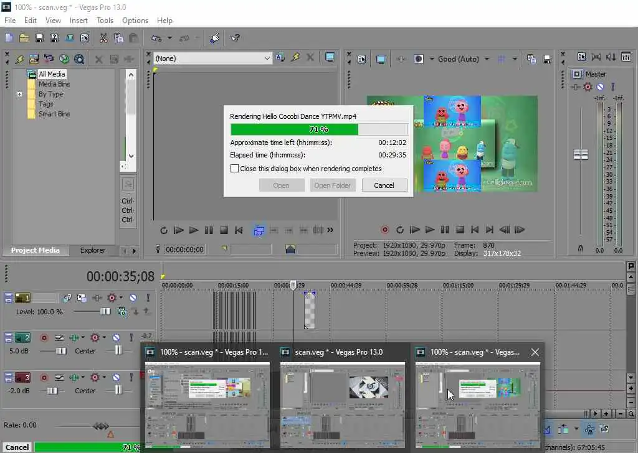Mute audio track 2
Screen dimensions: 638x453
(x=117, y=338)
